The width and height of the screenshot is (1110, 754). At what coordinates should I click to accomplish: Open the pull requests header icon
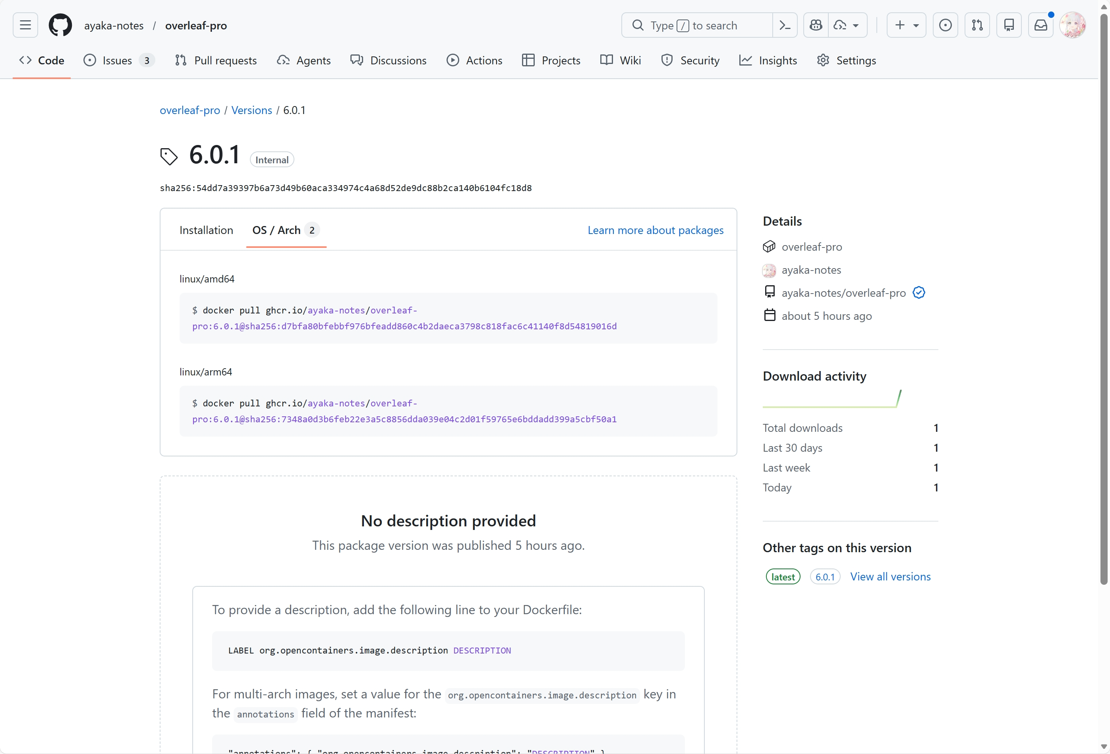[x=977, y=25]
